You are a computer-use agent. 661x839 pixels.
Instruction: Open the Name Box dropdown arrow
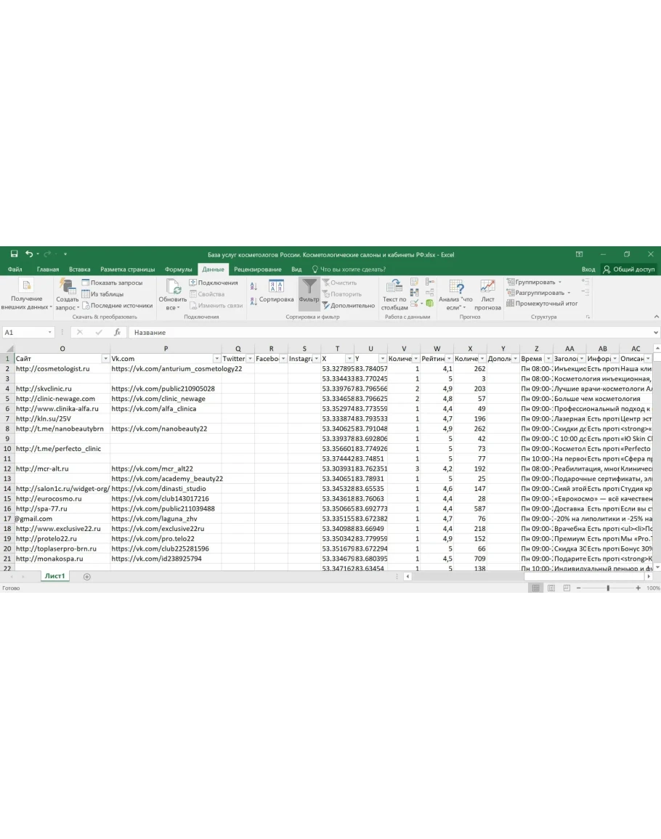[50, 332]
